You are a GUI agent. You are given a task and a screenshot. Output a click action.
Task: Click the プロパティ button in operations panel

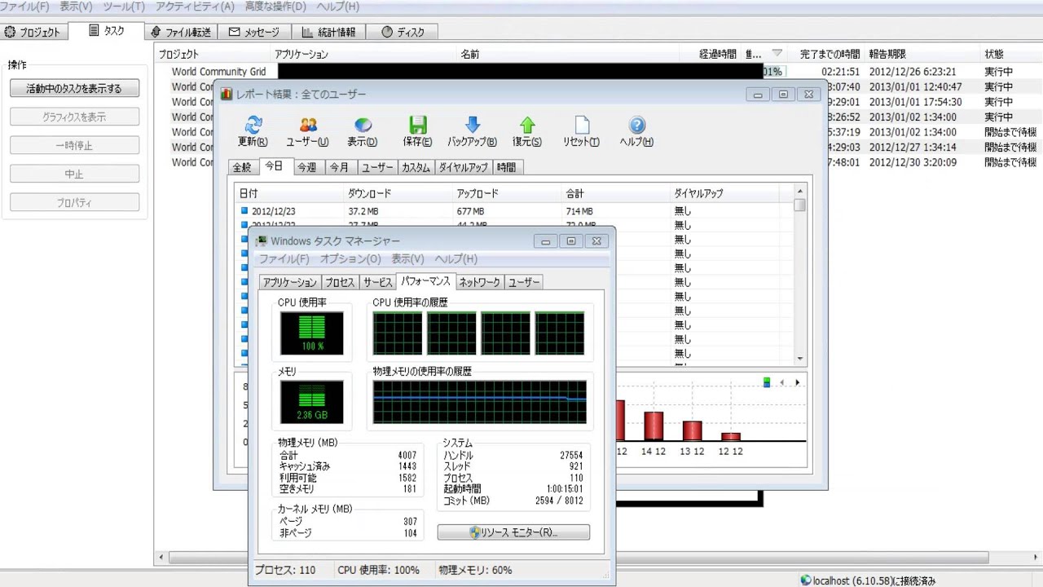74,202
